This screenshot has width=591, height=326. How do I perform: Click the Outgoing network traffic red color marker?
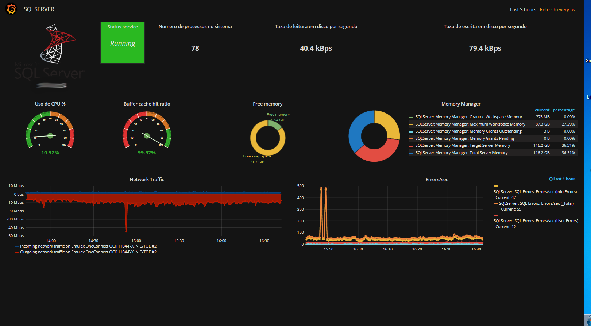[17, 252]
